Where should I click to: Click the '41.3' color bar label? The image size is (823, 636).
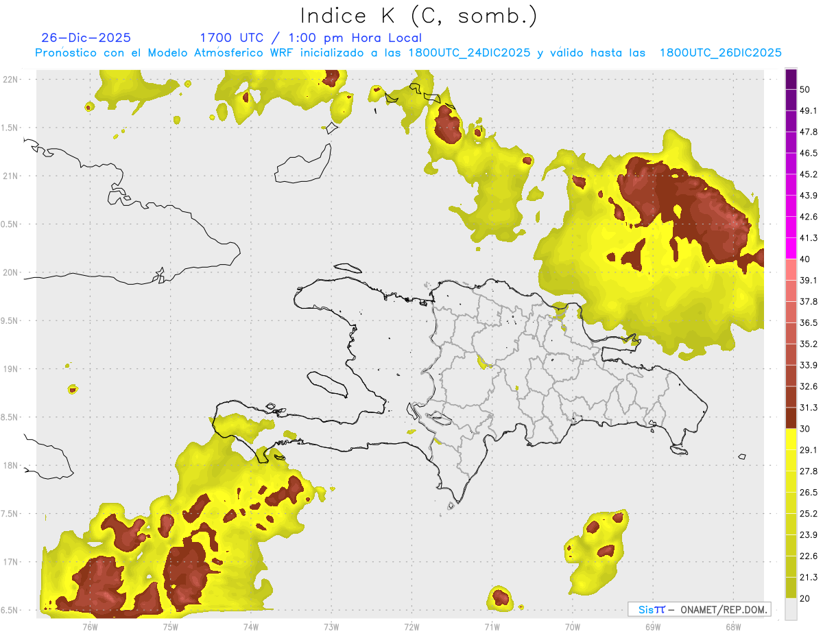point(809,238)
